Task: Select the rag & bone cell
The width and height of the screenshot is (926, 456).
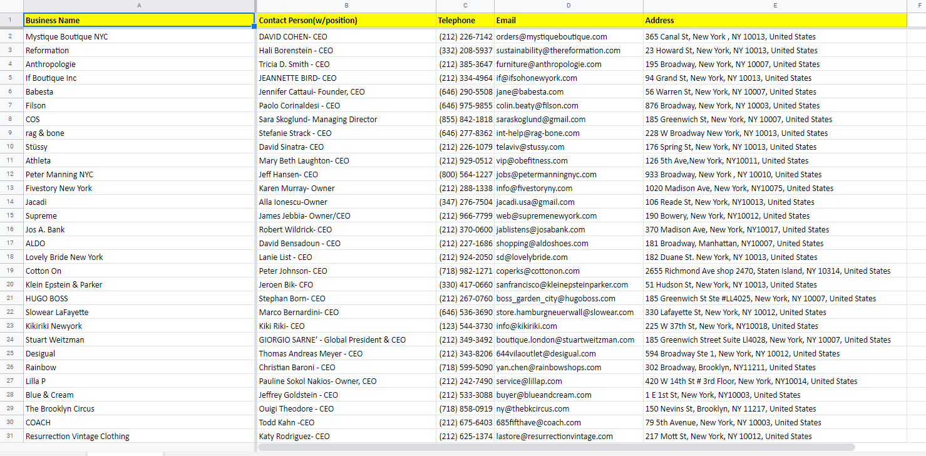Action: 139,133
